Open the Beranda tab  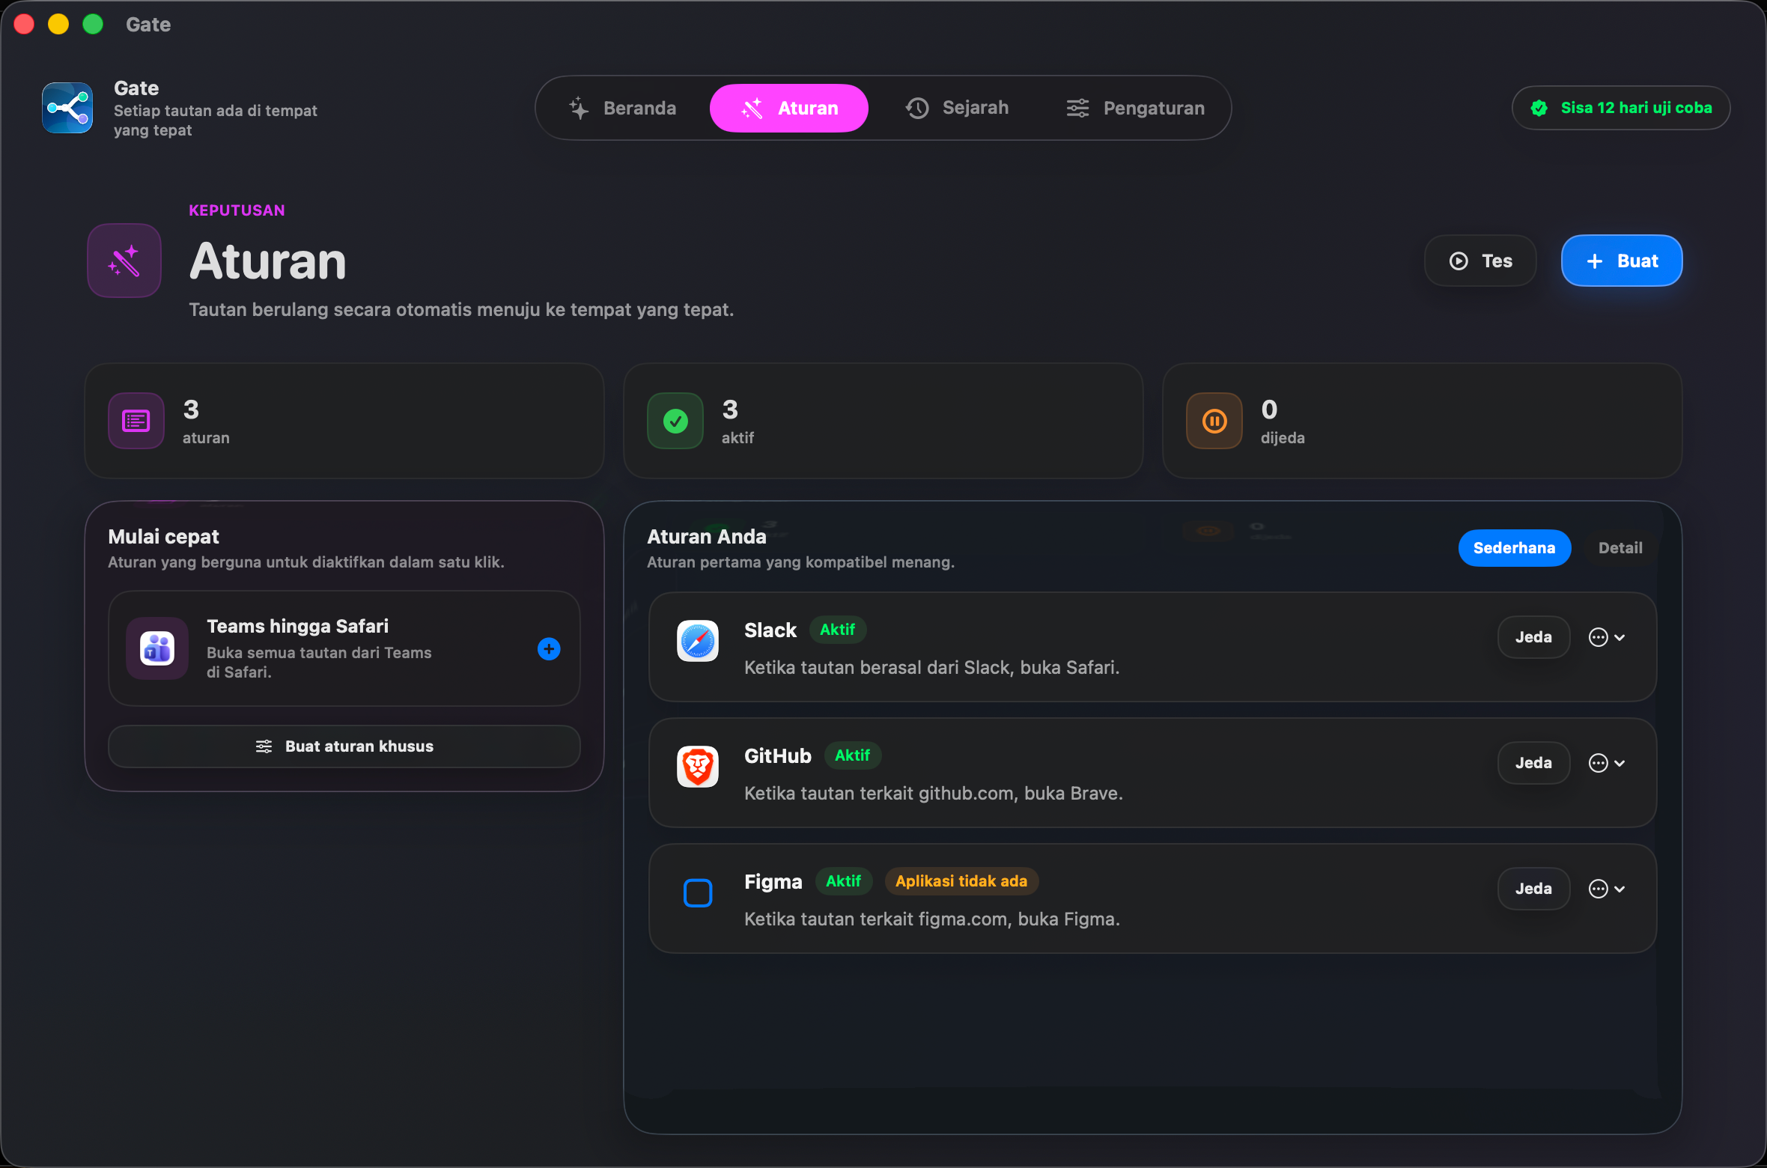(x=623, y=108)
